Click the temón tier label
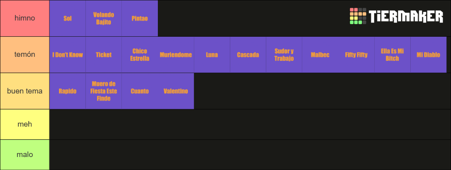451x170 pixels. coord(25,55)
